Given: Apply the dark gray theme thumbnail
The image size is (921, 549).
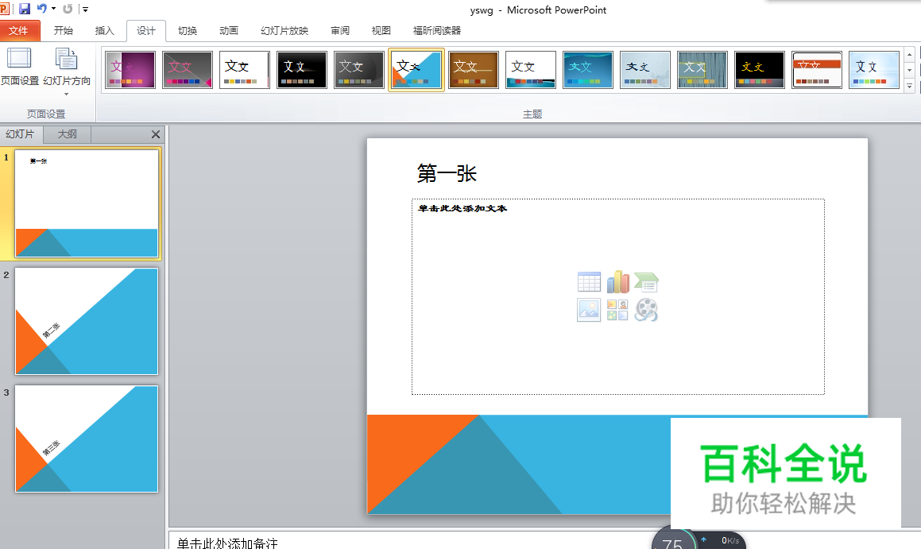Looking at the screenshot, I should [x=359, y=70].
